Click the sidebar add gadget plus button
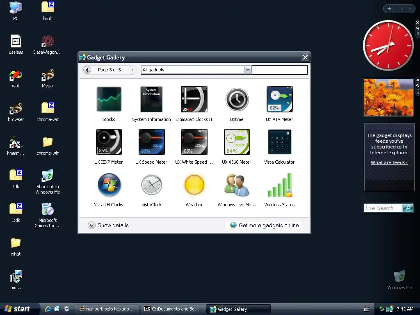 click(389, 9)
